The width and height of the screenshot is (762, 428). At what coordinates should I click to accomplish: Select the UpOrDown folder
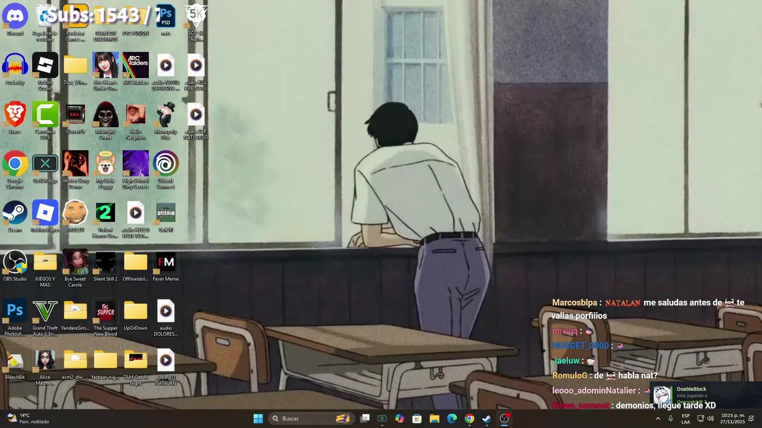tap(136, 315)
